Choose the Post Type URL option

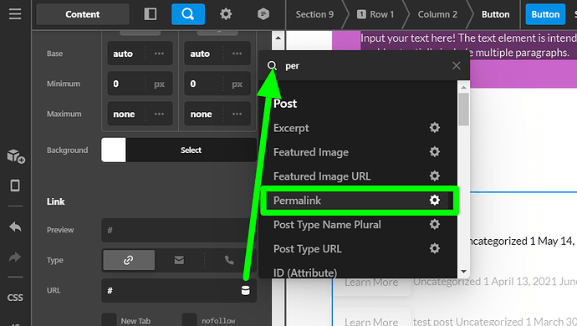tap(307, 249)
